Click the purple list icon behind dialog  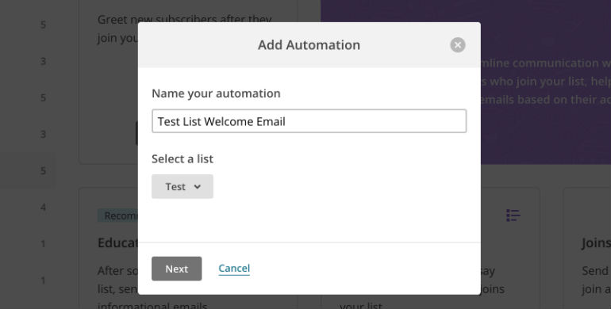pyautogui.click(x=513, y=215)
